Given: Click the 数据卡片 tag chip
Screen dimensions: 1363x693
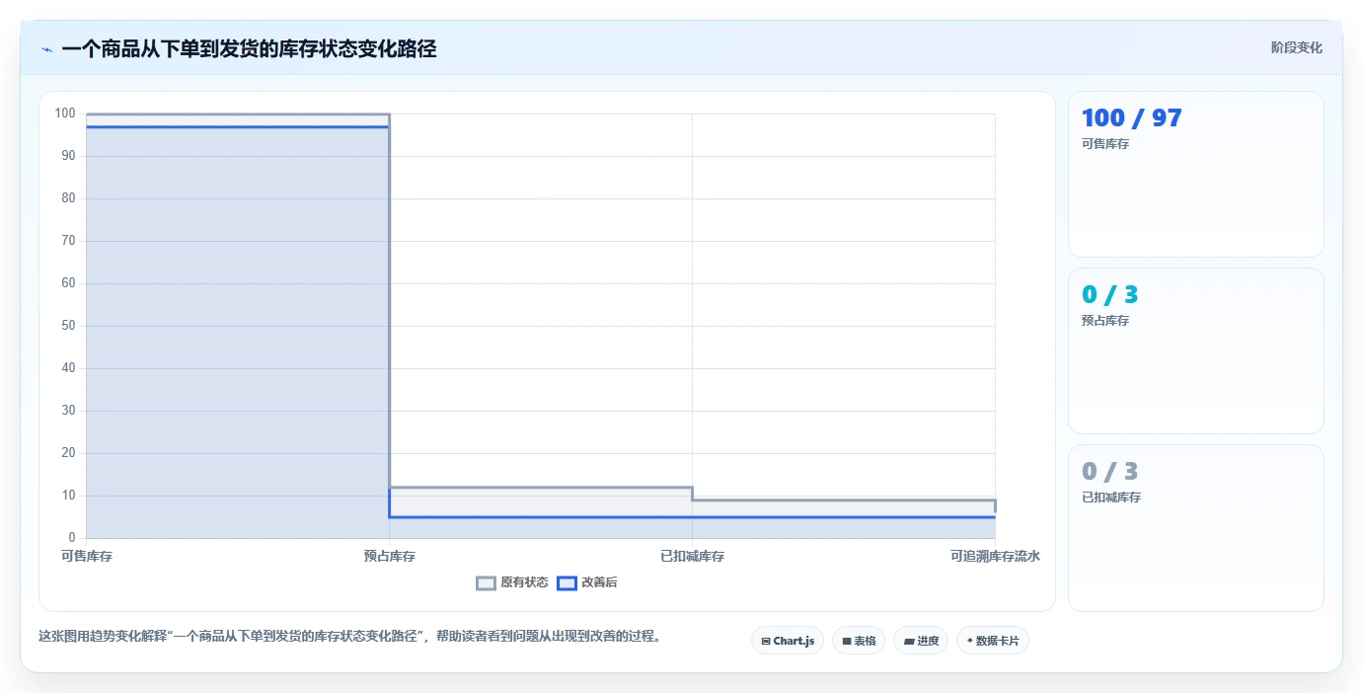Looking at the screenshot, I should (x=993, y=641).
